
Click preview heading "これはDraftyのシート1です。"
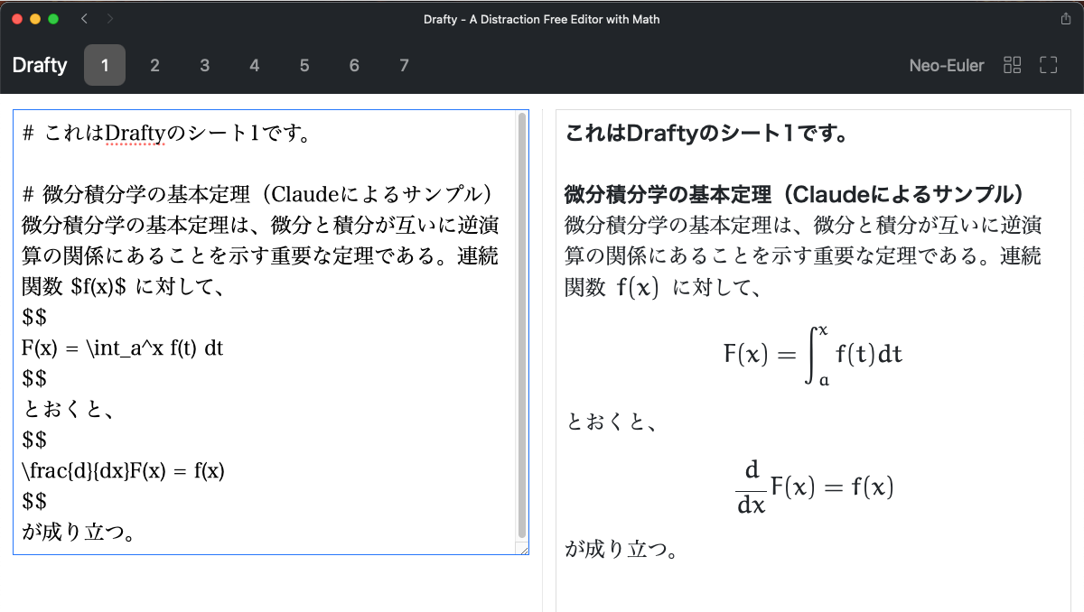click(x=706, y=134)
